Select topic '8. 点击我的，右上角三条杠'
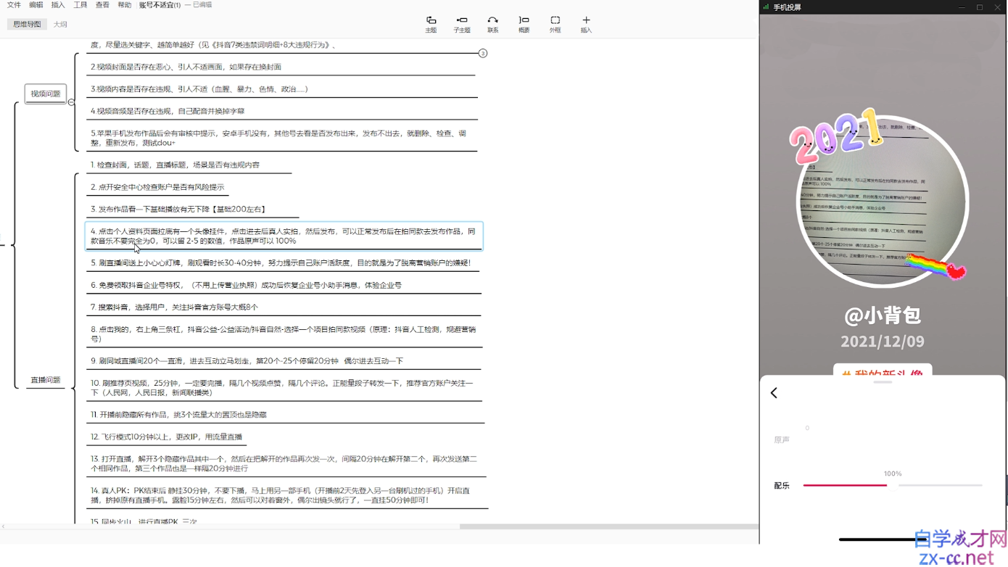This screenshot has height=567, width=1008. click(x=284, y=334)
